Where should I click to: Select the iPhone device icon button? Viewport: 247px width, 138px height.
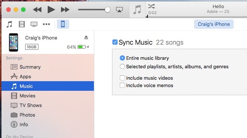click(63, 24)
